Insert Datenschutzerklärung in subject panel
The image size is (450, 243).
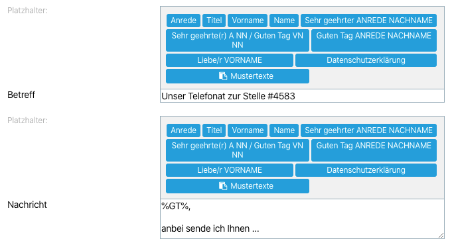pyautogui.click(x=366, y=60)
